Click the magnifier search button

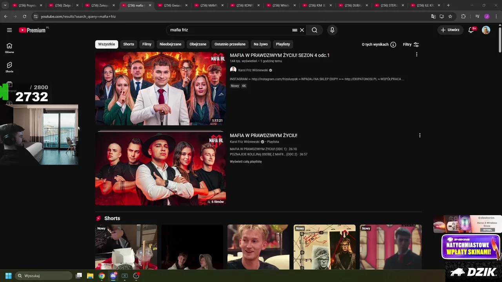(315, 30)
